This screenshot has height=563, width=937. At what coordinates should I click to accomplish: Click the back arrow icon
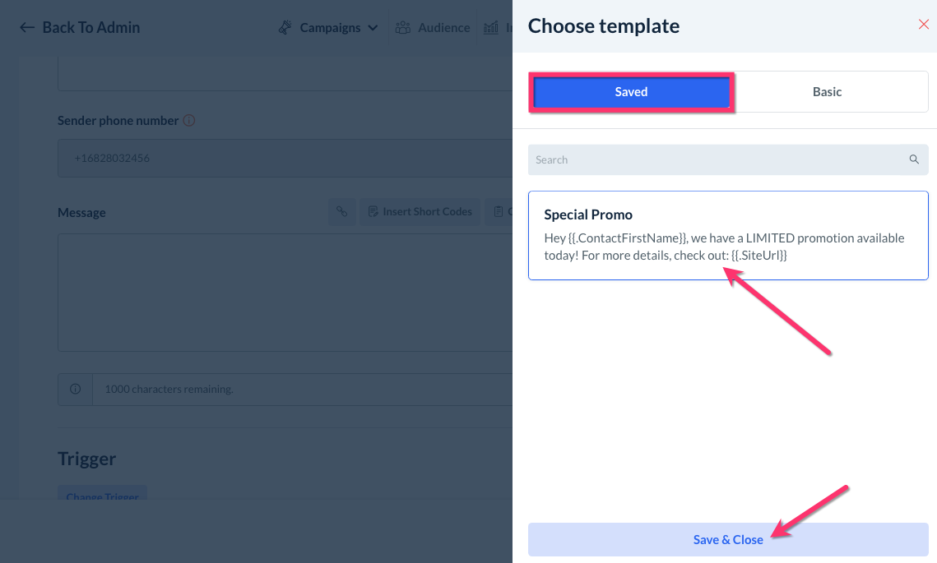pos(27,28)
